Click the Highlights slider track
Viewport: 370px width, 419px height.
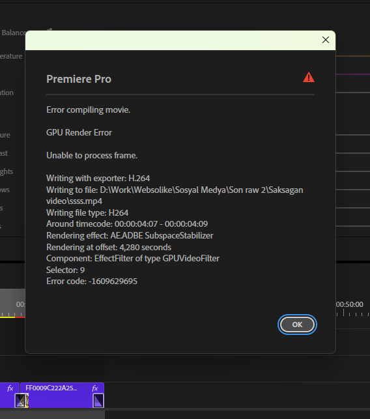point(352,171)
